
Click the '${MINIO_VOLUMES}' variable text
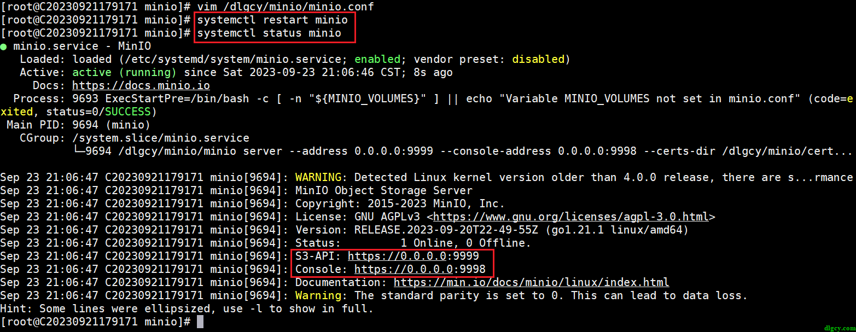(x=368, y=98)
